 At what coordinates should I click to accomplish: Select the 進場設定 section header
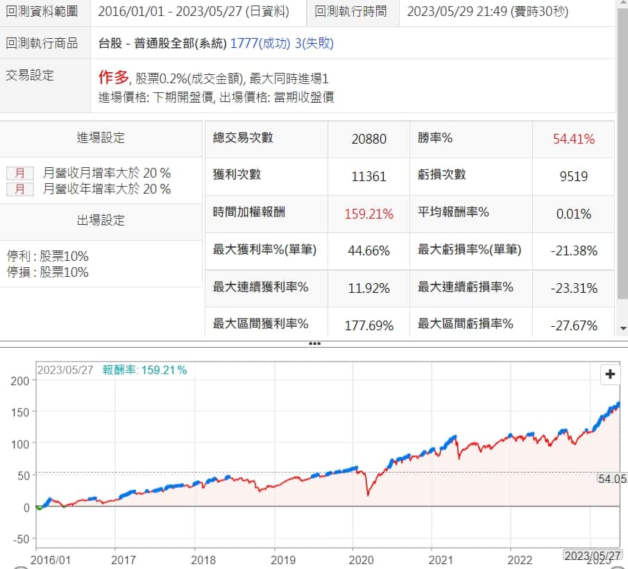101,138
